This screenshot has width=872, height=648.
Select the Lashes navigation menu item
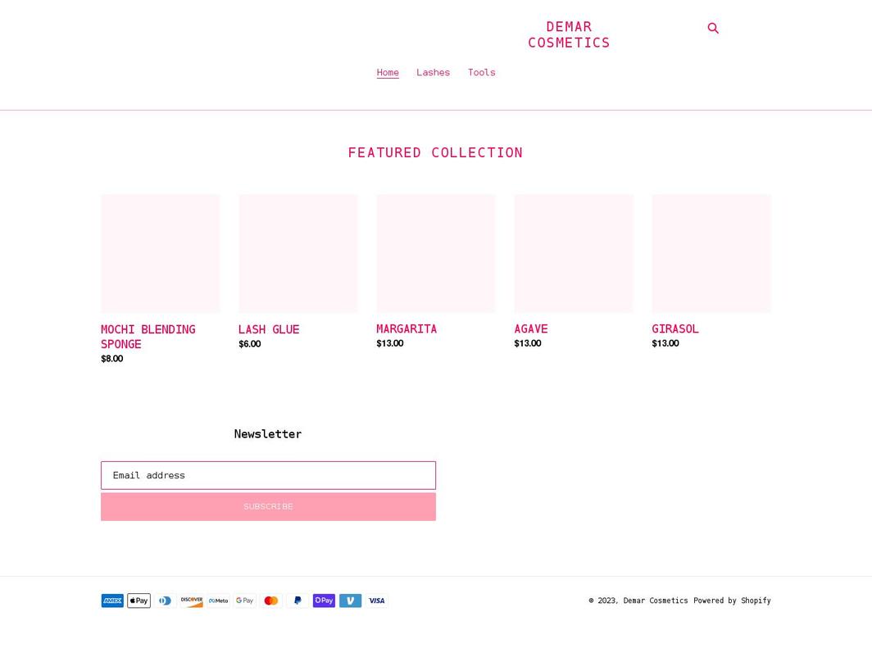click(433, 72)
